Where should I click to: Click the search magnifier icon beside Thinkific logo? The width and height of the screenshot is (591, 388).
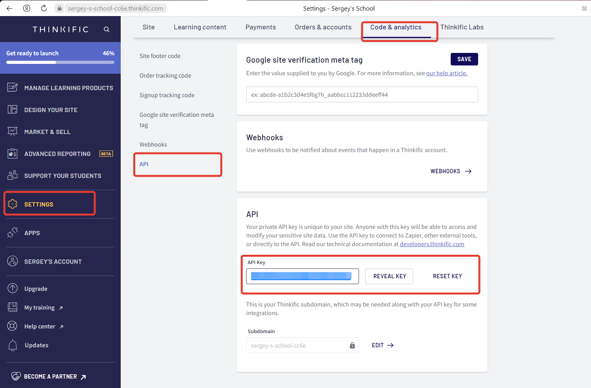107,29
